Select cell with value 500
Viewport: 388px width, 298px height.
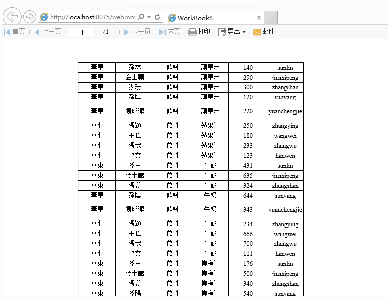click(x=248, y=274)
